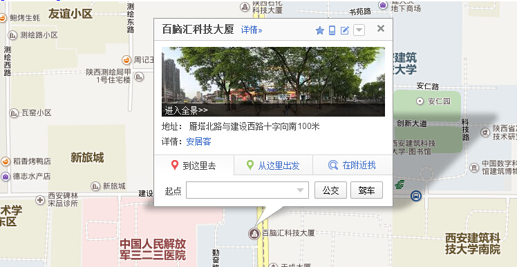Click the 新旅城 large area label

(87, 158)
